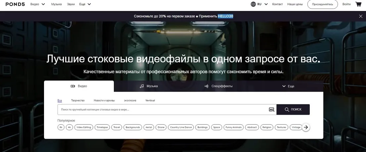Open the RU language dropdown

tap(262, 4)
